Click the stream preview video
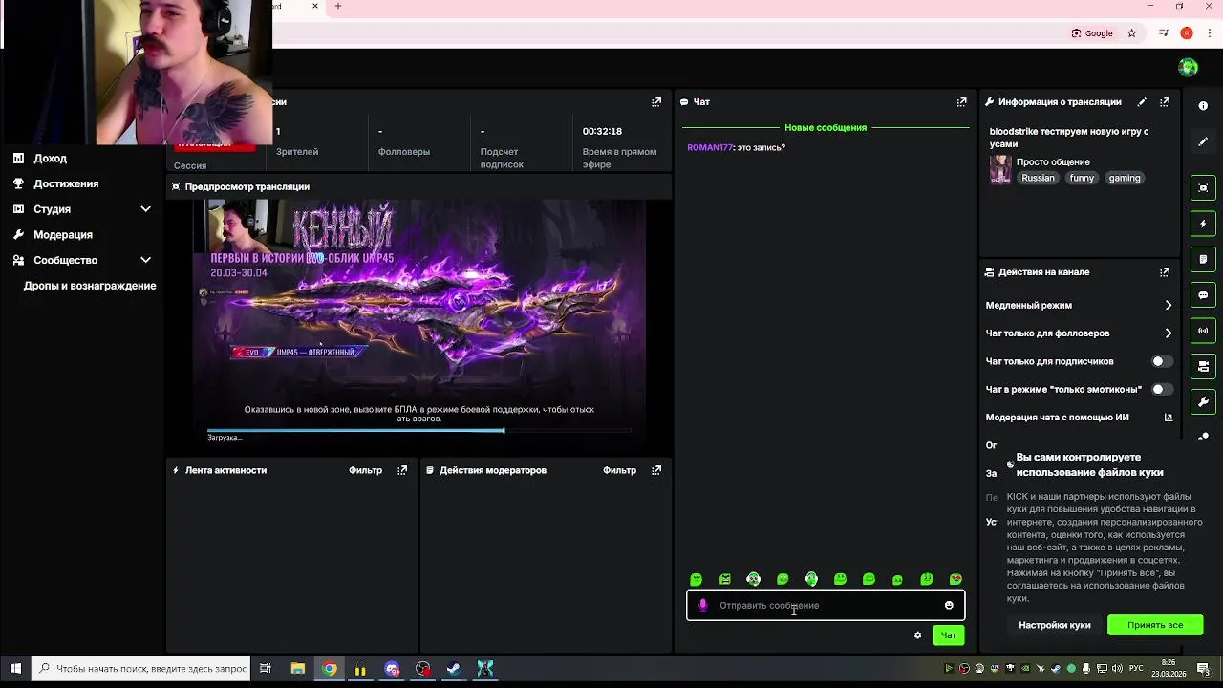The width and height of the screenshot is (1223, 688). click(420, 325)
